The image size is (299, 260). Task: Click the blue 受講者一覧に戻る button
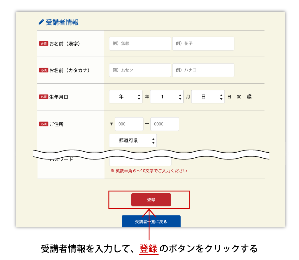coord(151,221)
